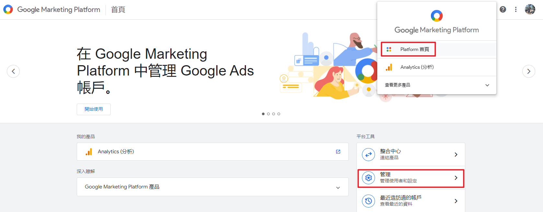Click the 整合中心 arrows icon
The height and width of the screenshot is (212, 543).
pyautogui.click(x=368, y=155)
